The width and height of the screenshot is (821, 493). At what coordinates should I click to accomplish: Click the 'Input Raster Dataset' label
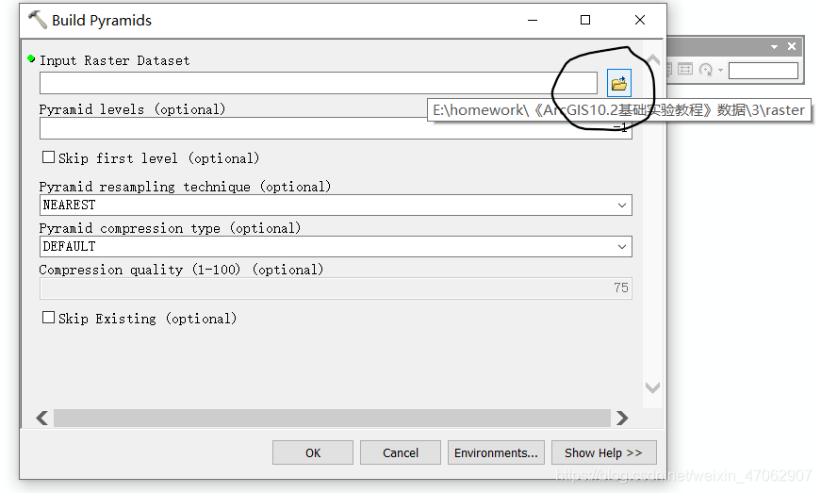pyautogui.click(x=115, y=60)
